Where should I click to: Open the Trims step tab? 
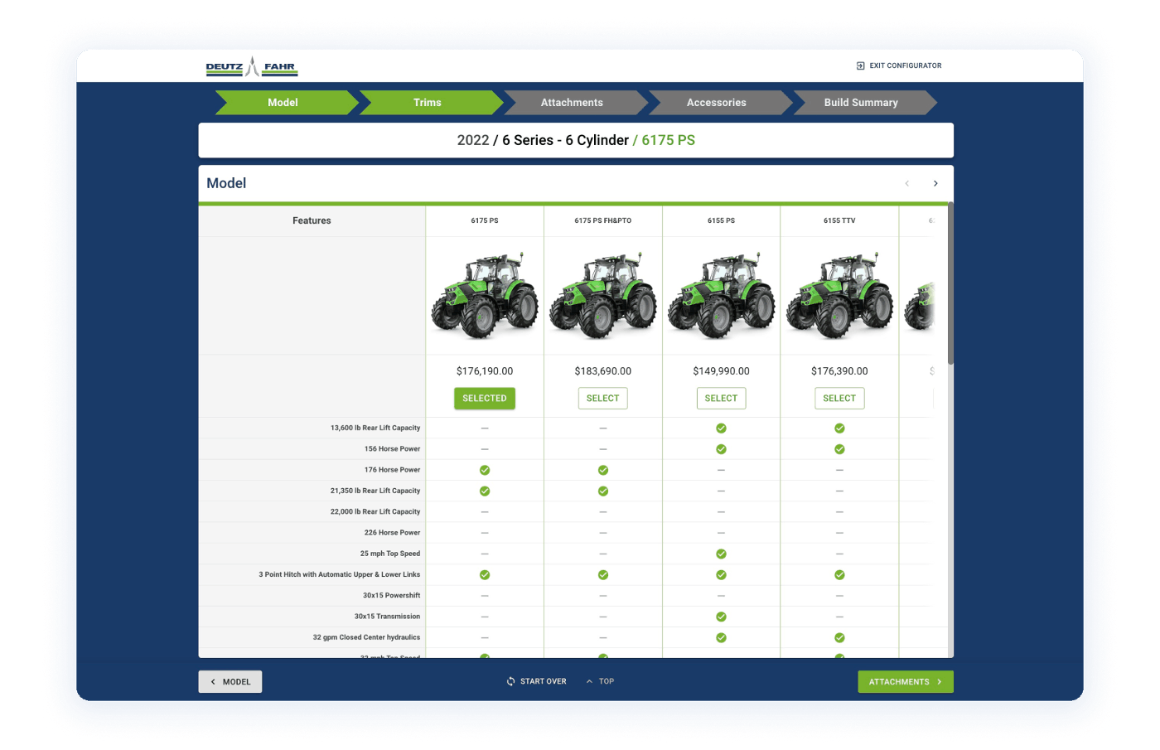[x=431, y=103]
